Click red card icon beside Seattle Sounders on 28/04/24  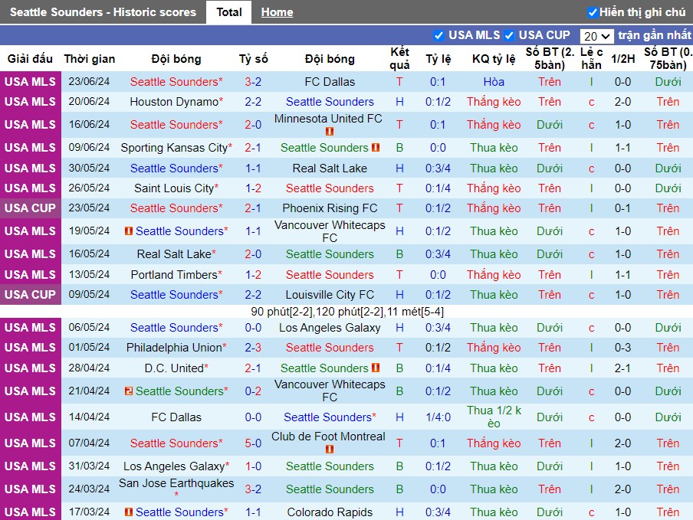coord(376,368)
